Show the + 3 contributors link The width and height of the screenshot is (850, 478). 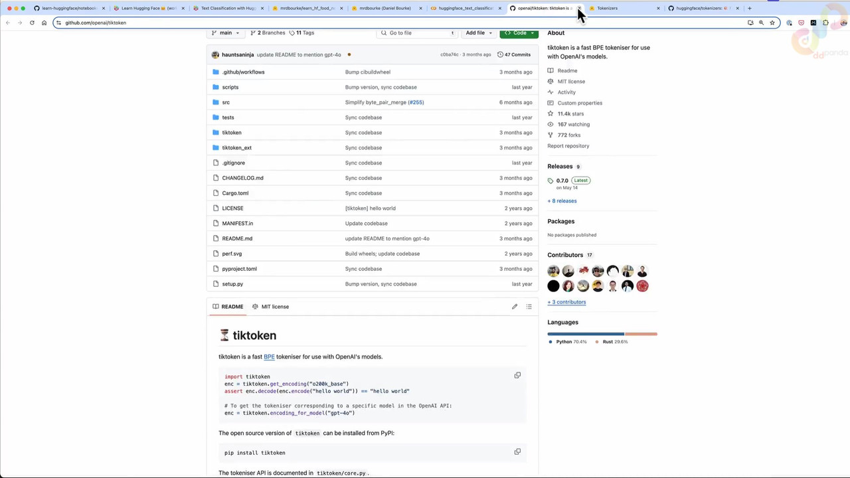[566, 302]
